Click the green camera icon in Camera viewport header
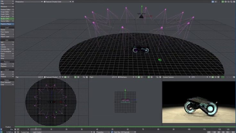The height and width of the screenshot is (133, 236). point(213,77)
